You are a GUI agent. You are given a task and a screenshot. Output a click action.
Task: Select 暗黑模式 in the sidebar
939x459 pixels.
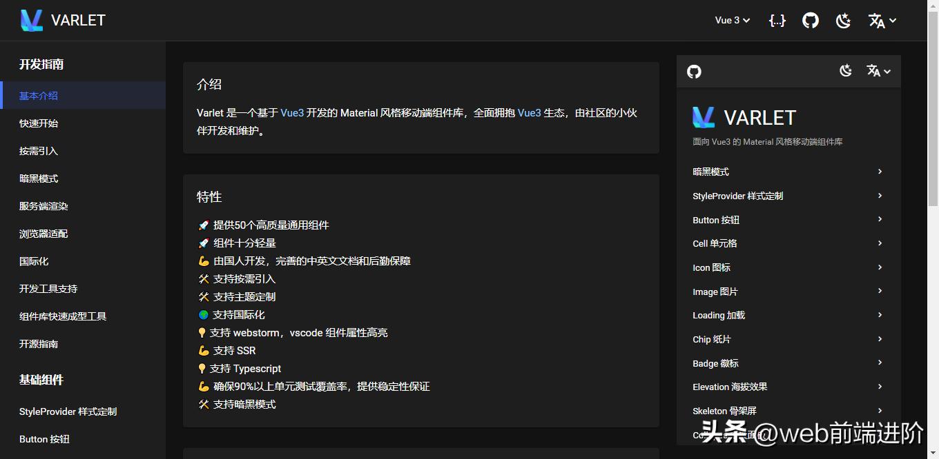click(38, 178)
